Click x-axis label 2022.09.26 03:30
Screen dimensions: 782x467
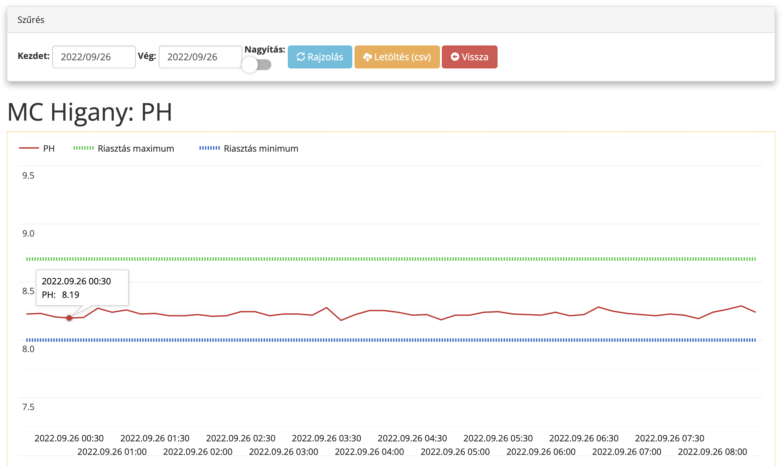point(327,438)
